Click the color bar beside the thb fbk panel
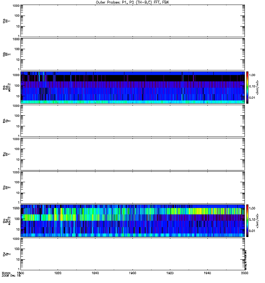265x283 pixels. tap(247, 87)
